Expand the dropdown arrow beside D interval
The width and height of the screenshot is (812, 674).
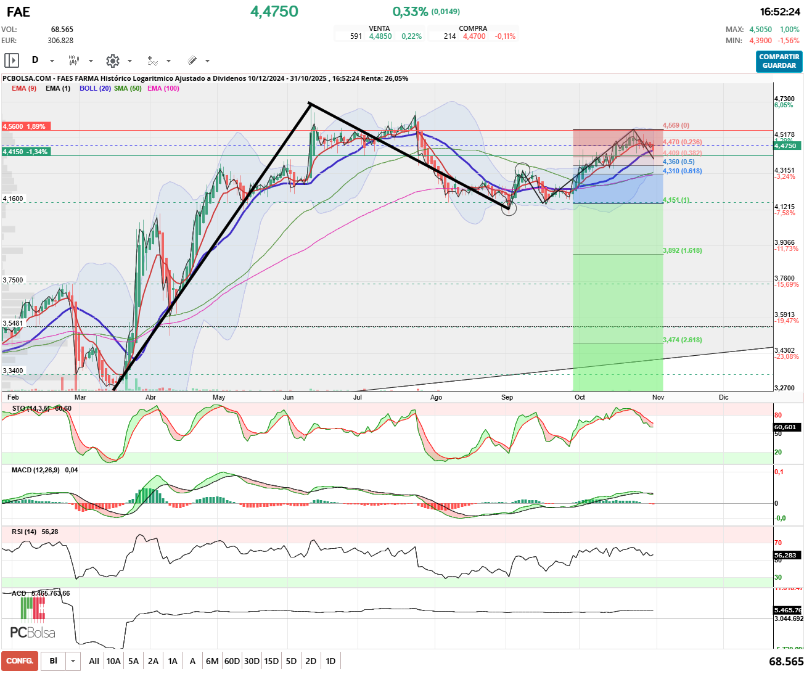[52, 61]
